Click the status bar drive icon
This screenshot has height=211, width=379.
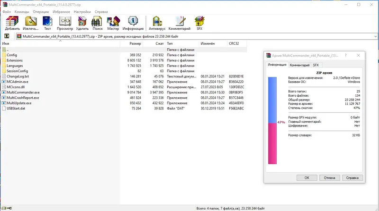point(4,208)
